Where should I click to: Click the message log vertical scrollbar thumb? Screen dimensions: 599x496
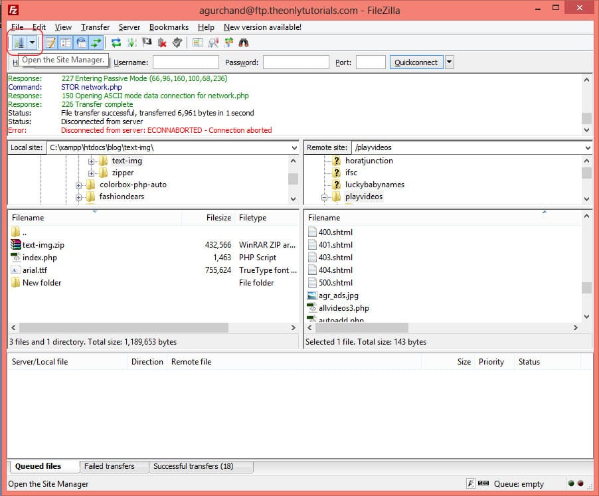coord(586,118)
